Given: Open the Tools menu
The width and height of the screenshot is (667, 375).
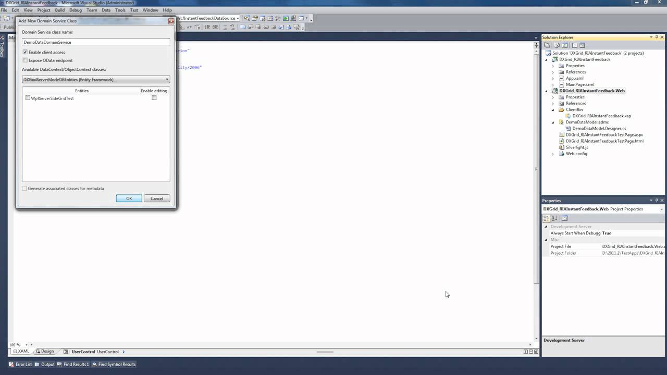Looking at the screenshot, I should (120, 10).
